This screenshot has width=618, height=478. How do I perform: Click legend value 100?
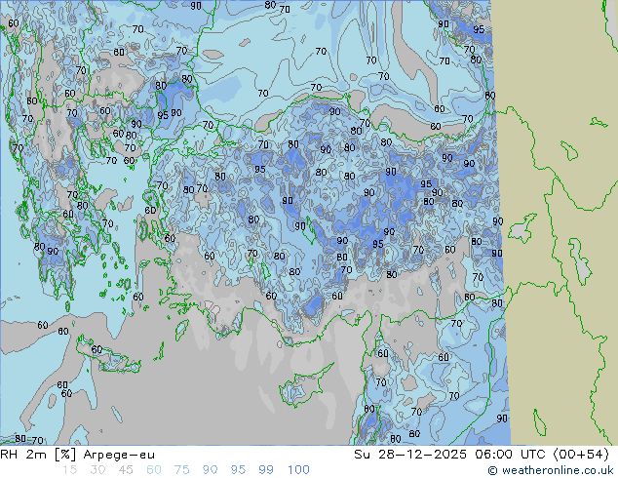pyautogui.click(x=298, y=470)
